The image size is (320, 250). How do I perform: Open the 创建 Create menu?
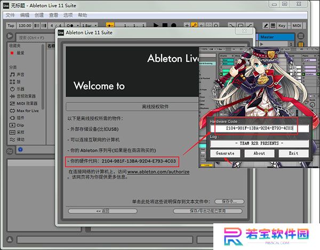pos(39,15)
